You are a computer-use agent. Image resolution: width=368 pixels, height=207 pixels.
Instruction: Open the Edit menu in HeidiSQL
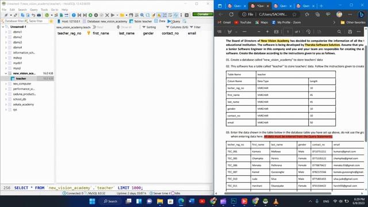(x=12, y=10)
